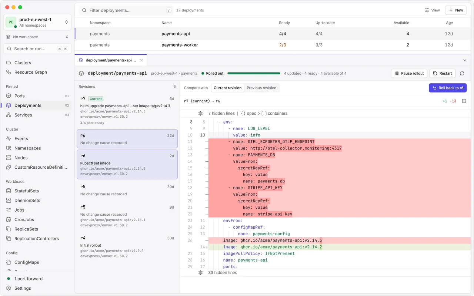Switch to deployment/payments-api tab
Screen dimensions: 474x296
click(111, 60)
